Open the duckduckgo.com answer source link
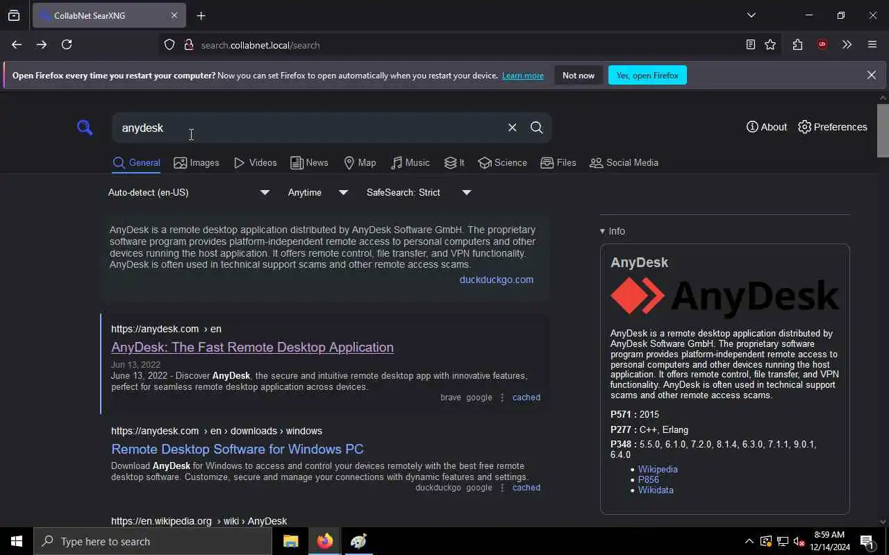 tap(496, 280)
